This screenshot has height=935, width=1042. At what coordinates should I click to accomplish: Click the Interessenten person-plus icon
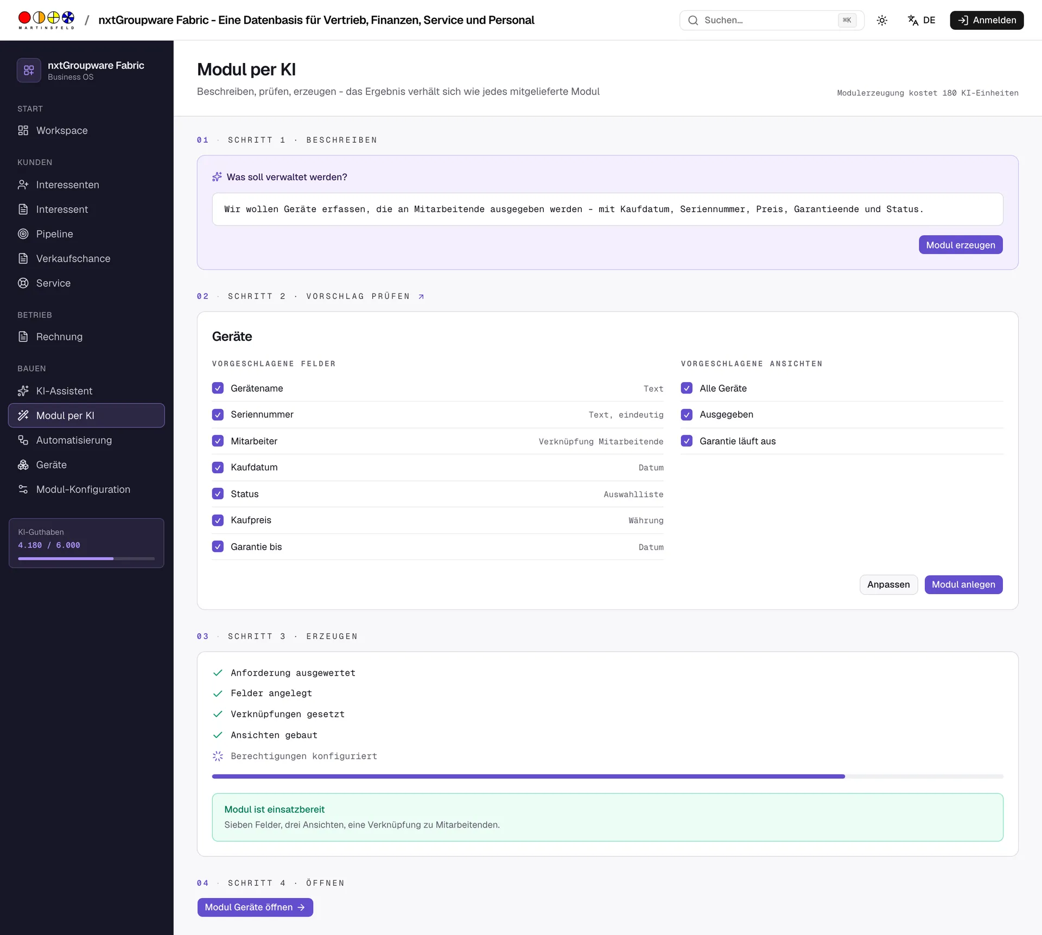click(23, 185)
